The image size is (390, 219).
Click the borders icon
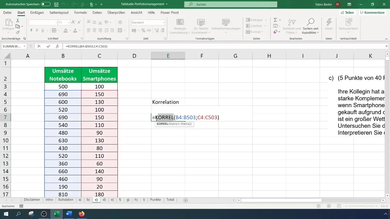coord(54,30)
